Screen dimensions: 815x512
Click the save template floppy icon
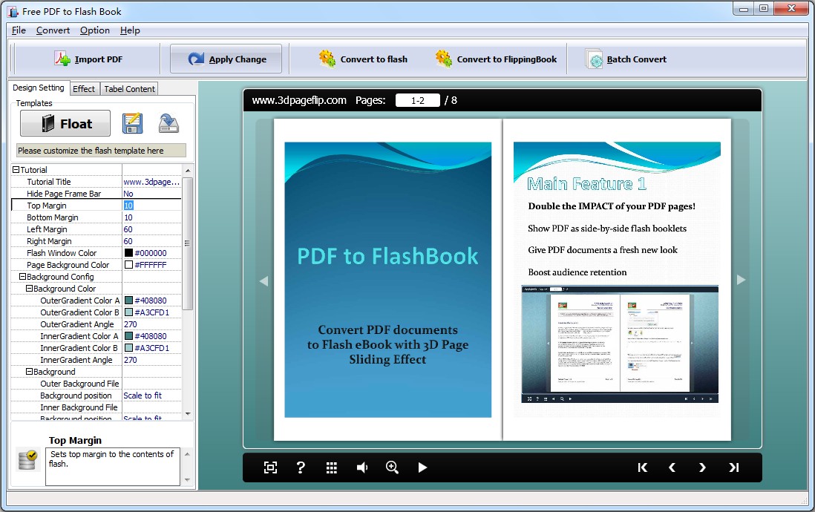point(133,123)
